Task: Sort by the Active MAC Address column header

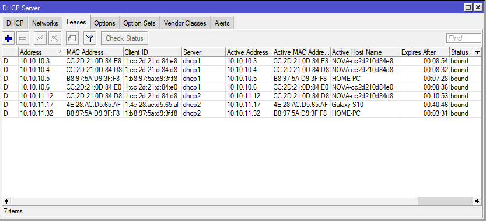Action: click(301, 52)
